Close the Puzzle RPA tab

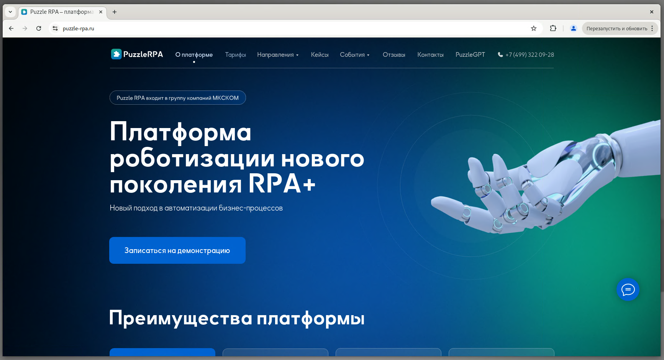101,12
